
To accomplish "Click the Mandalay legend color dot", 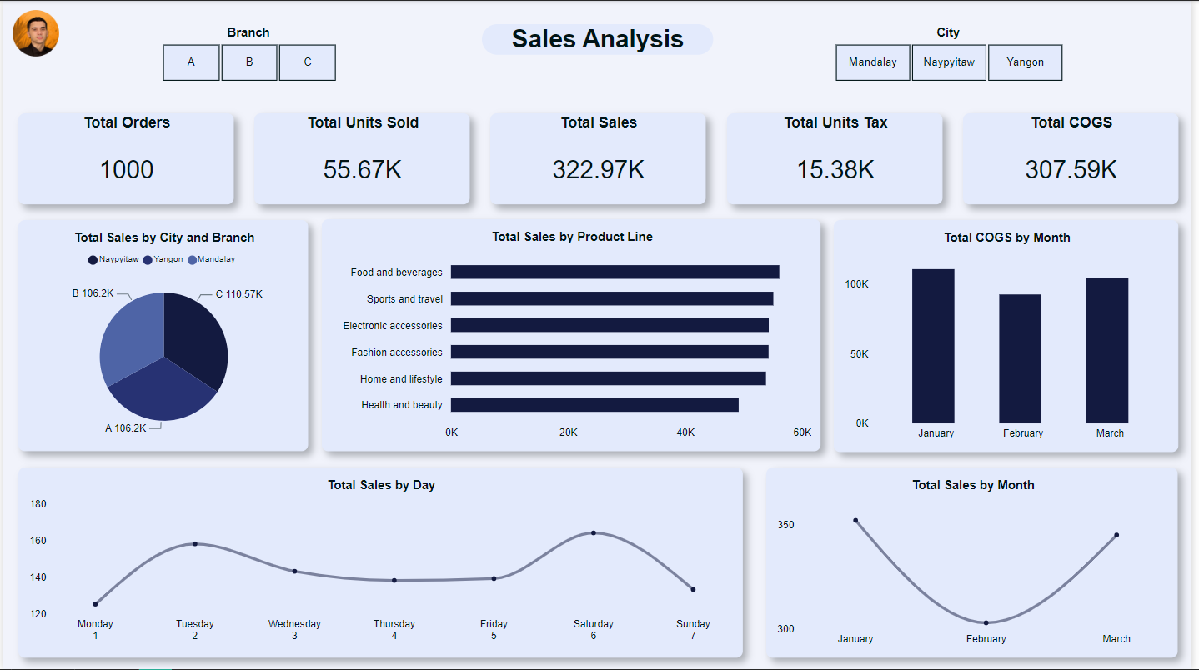I will [x=192, y=260].
